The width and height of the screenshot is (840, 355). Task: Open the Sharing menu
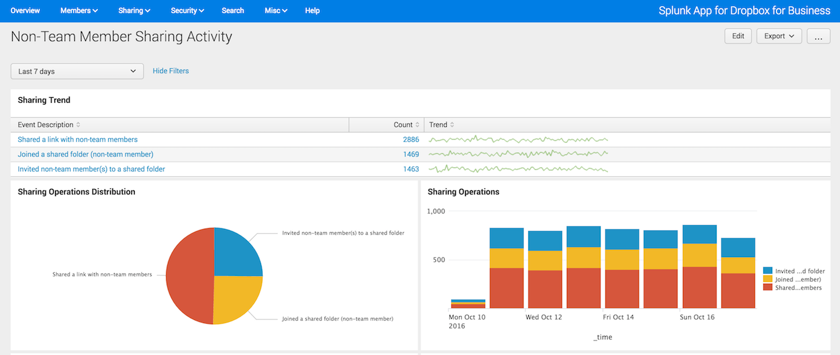point(134,11)
